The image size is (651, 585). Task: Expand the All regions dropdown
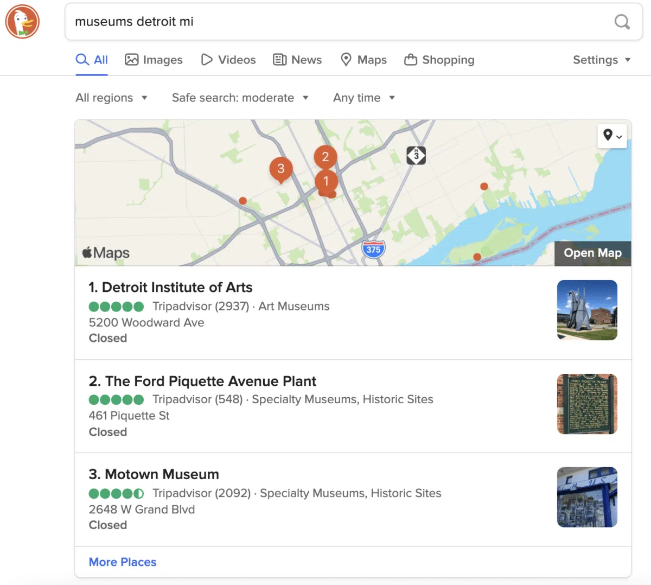pyautogui.click(x=111, y=98)
